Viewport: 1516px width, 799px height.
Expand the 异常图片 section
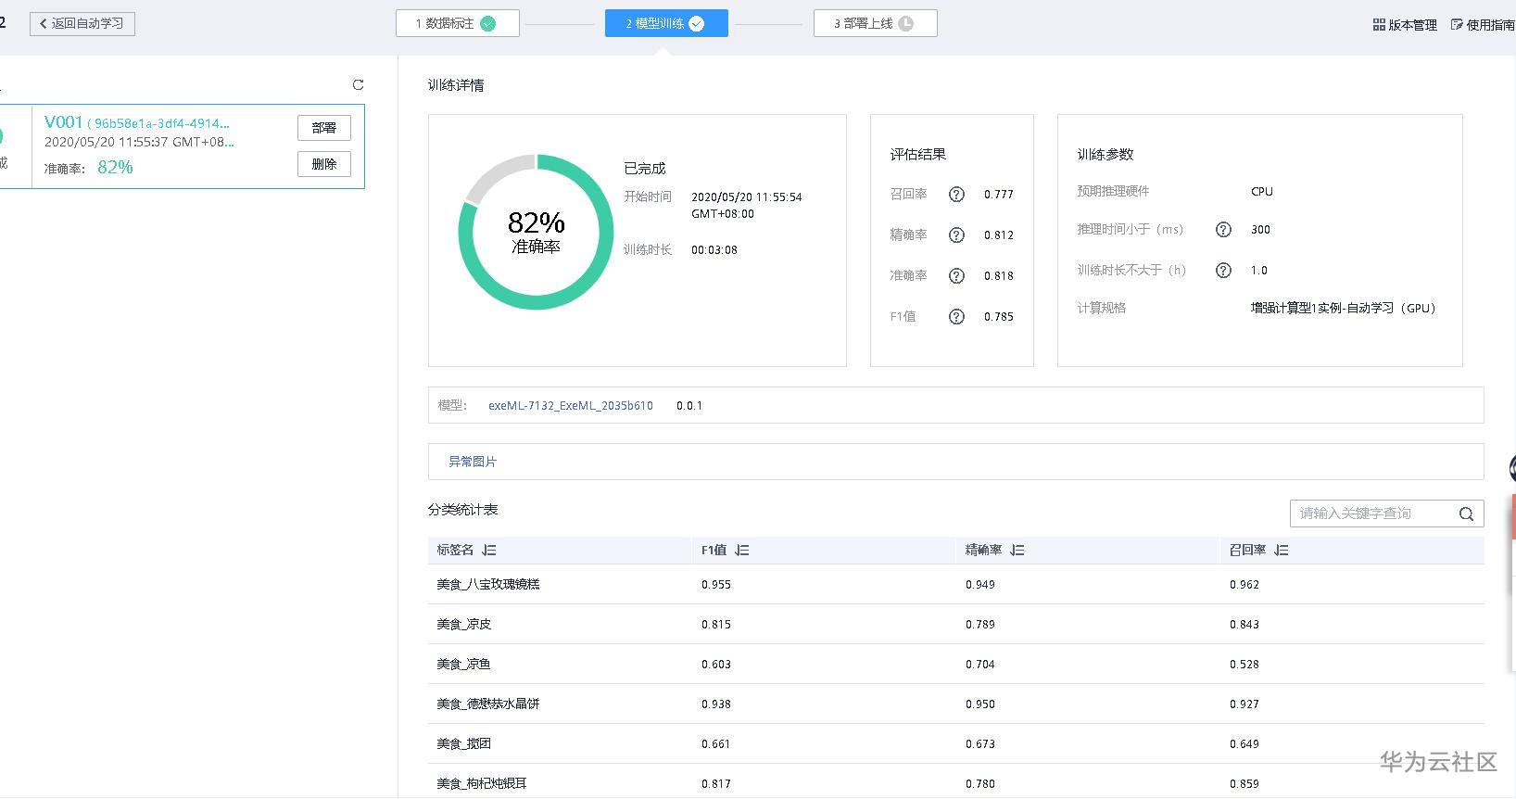(x=473, y=462)
